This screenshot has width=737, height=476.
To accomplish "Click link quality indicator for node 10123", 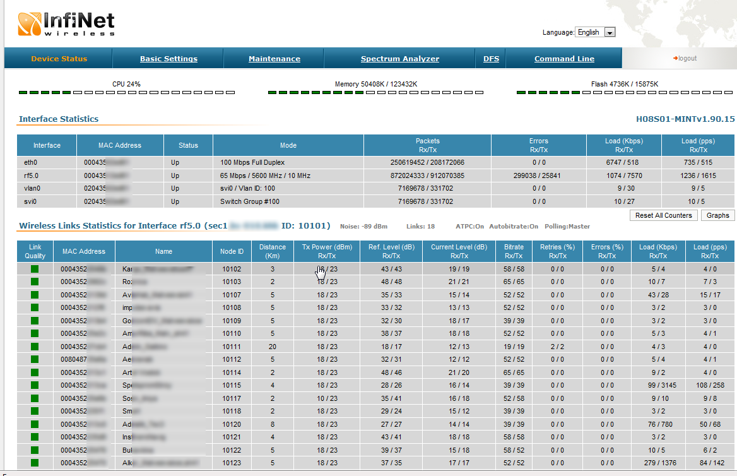I will [x=35, y=463].
